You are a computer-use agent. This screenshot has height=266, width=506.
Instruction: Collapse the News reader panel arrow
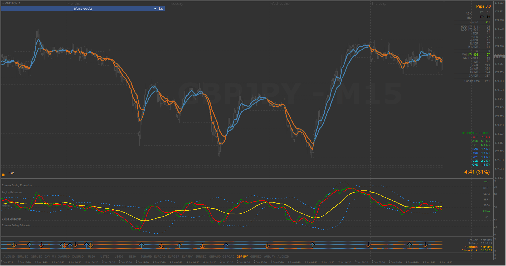pyautogui.click(x=155, y=9)
